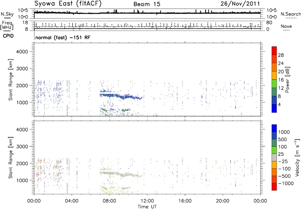The image size is (301, 209).
Task: Click the '-1000' Velocity colorbar tick label
Action: (x=286, y=183)
